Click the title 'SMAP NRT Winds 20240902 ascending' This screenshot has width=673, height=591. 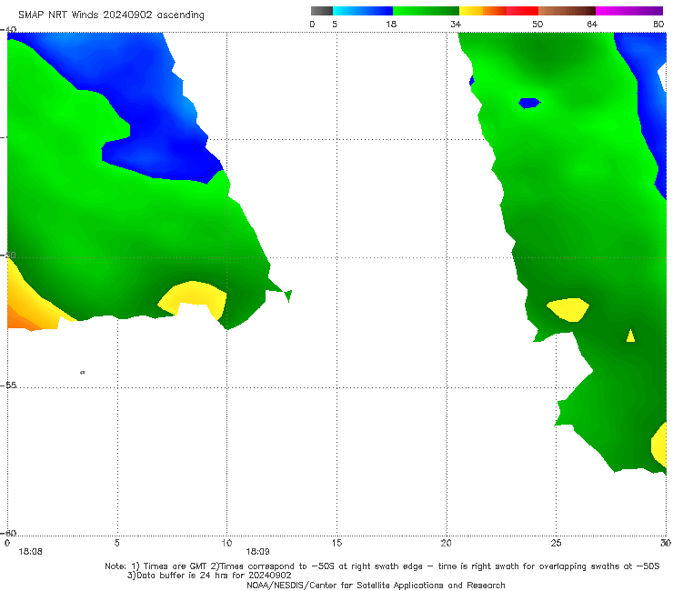pyautogui.click(x=111, y=15)
